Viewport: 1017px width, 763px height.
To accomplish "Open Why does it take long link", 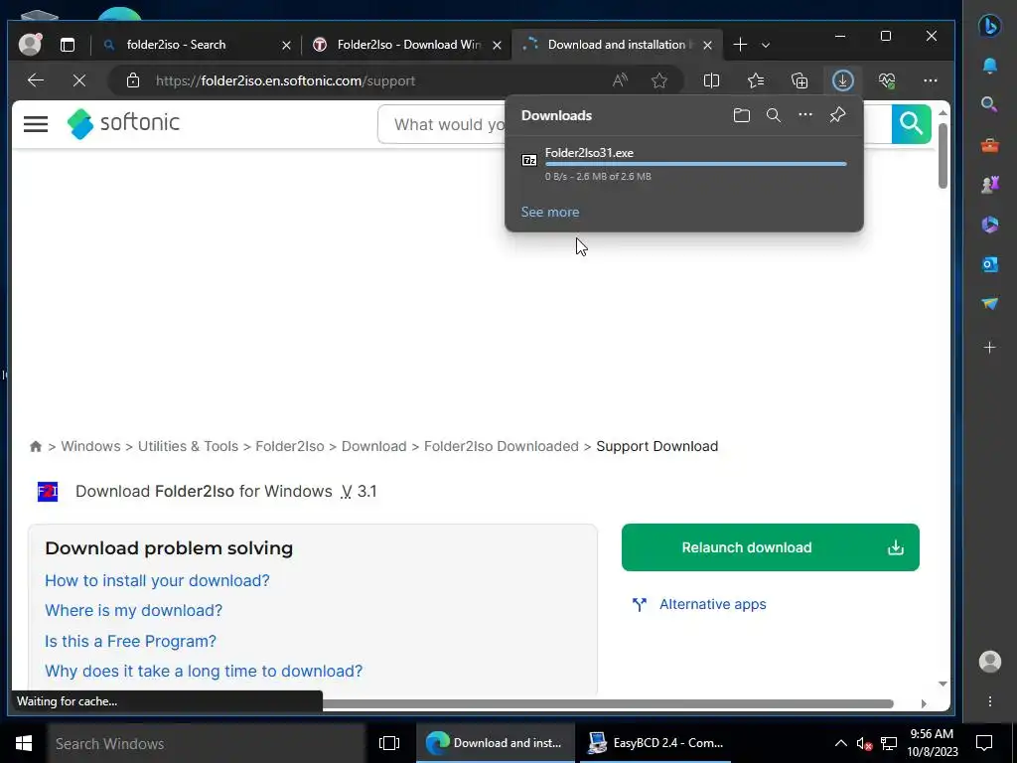I will point(204,671).
